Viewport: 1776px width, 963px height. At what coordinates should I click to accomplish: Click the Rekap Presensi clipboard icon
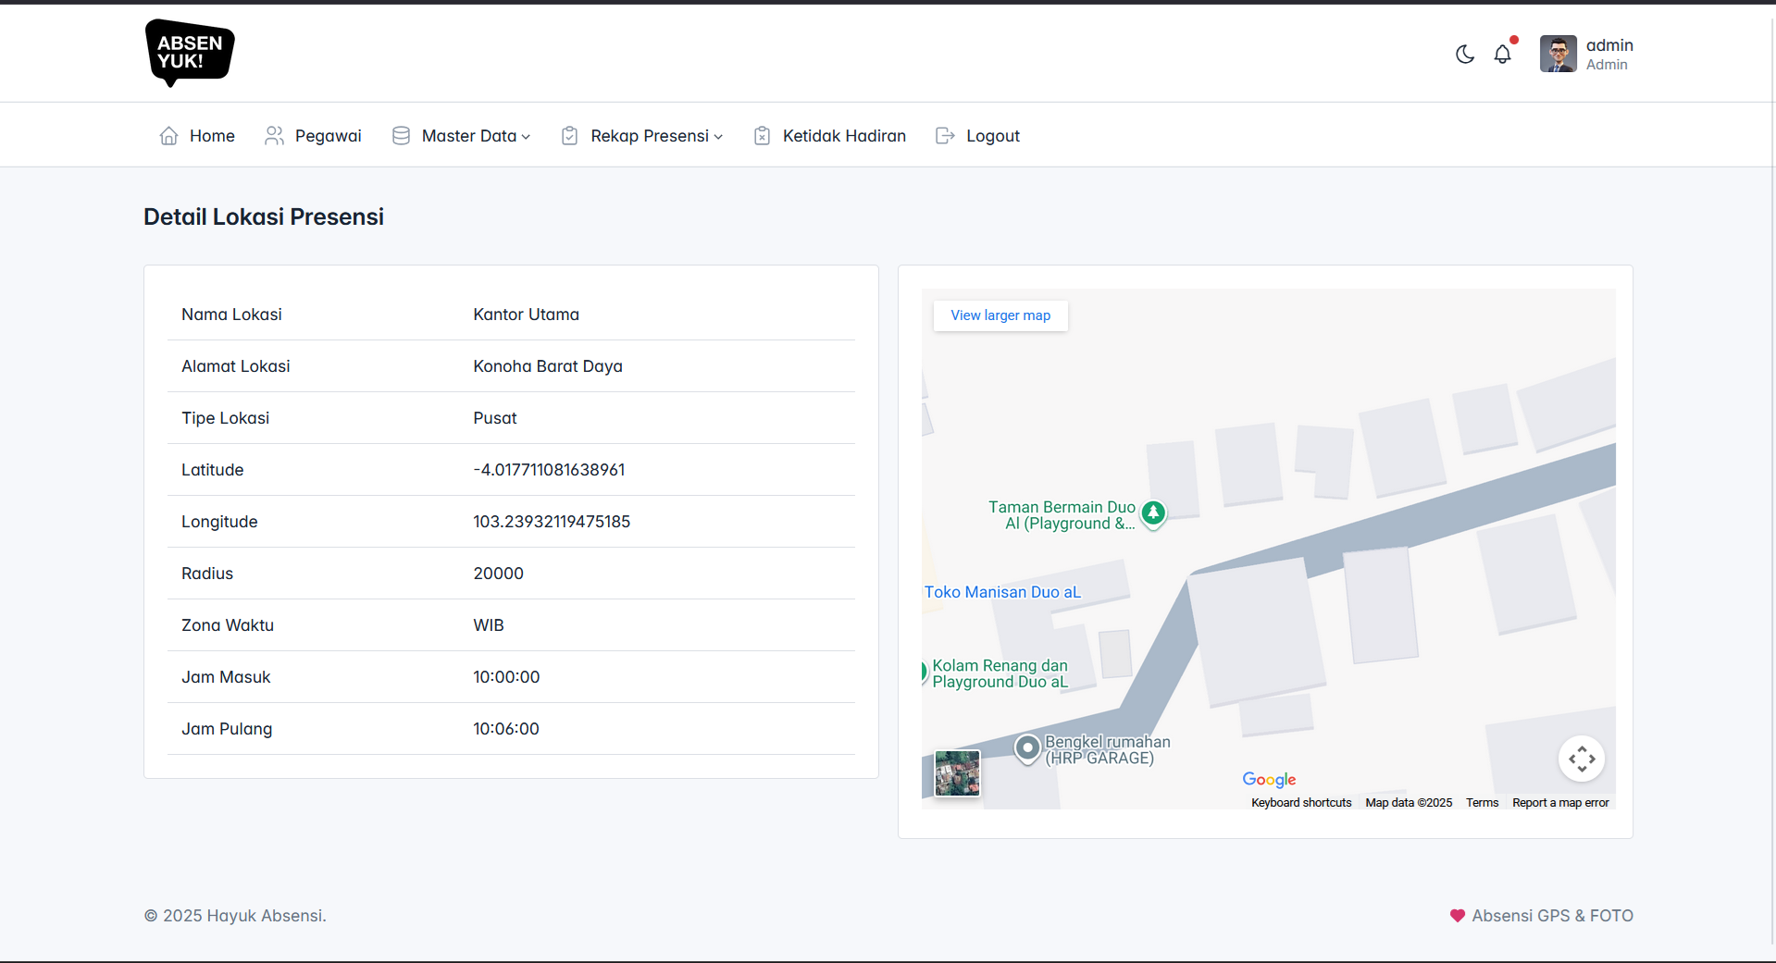tap(570, 136)
